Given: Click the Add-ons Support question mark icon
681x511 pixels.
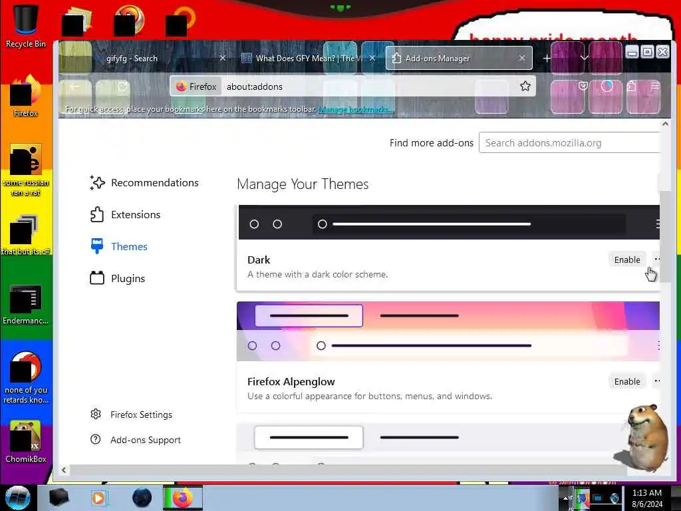Looking at the screenshot, I should tap(96, 439).
